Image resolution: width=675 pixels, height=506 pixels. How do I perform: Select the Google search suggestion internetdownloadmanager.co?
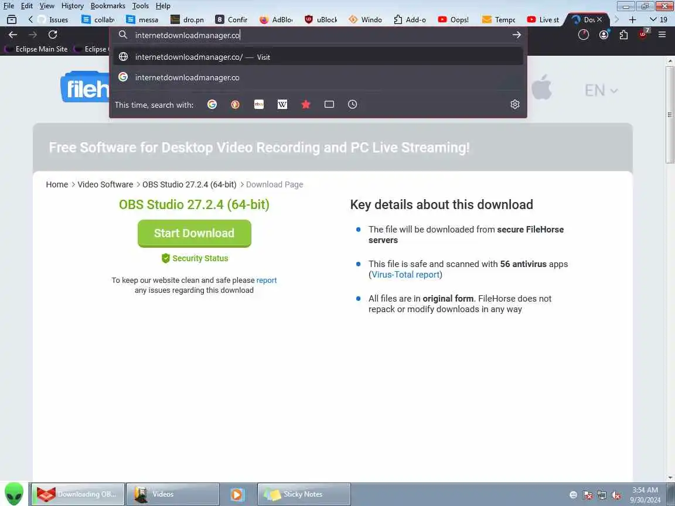click(x=318, y=77)
